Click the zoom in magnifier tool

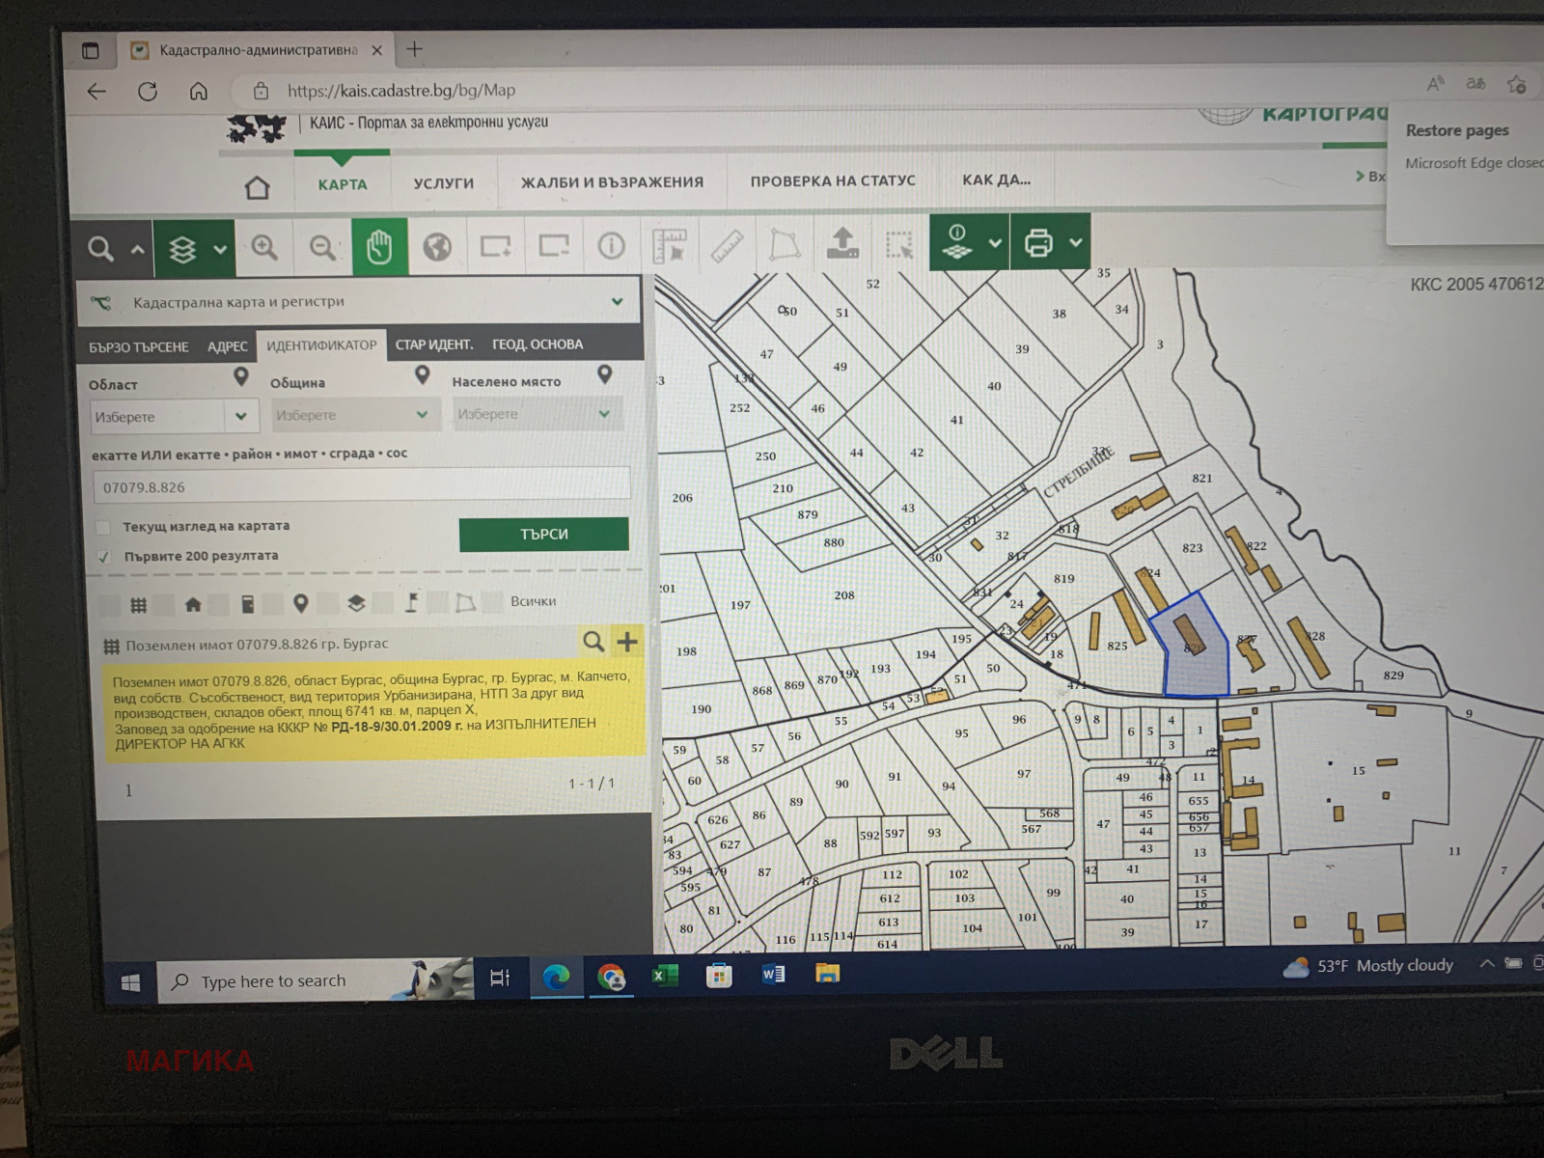tap(264, 248)
